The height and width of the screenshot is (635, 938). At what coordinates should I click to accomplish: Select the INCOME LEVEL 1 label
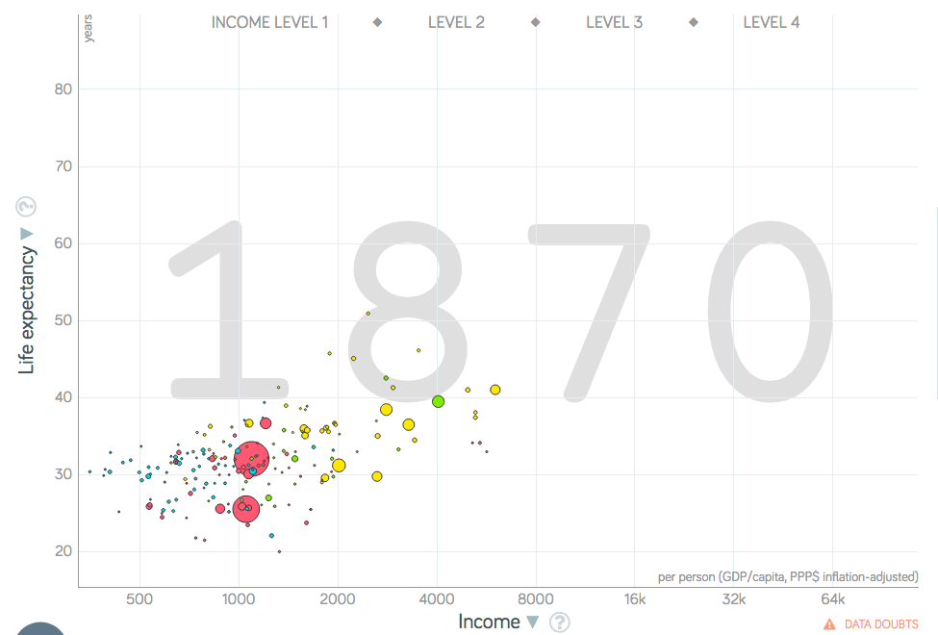point(269,22)
